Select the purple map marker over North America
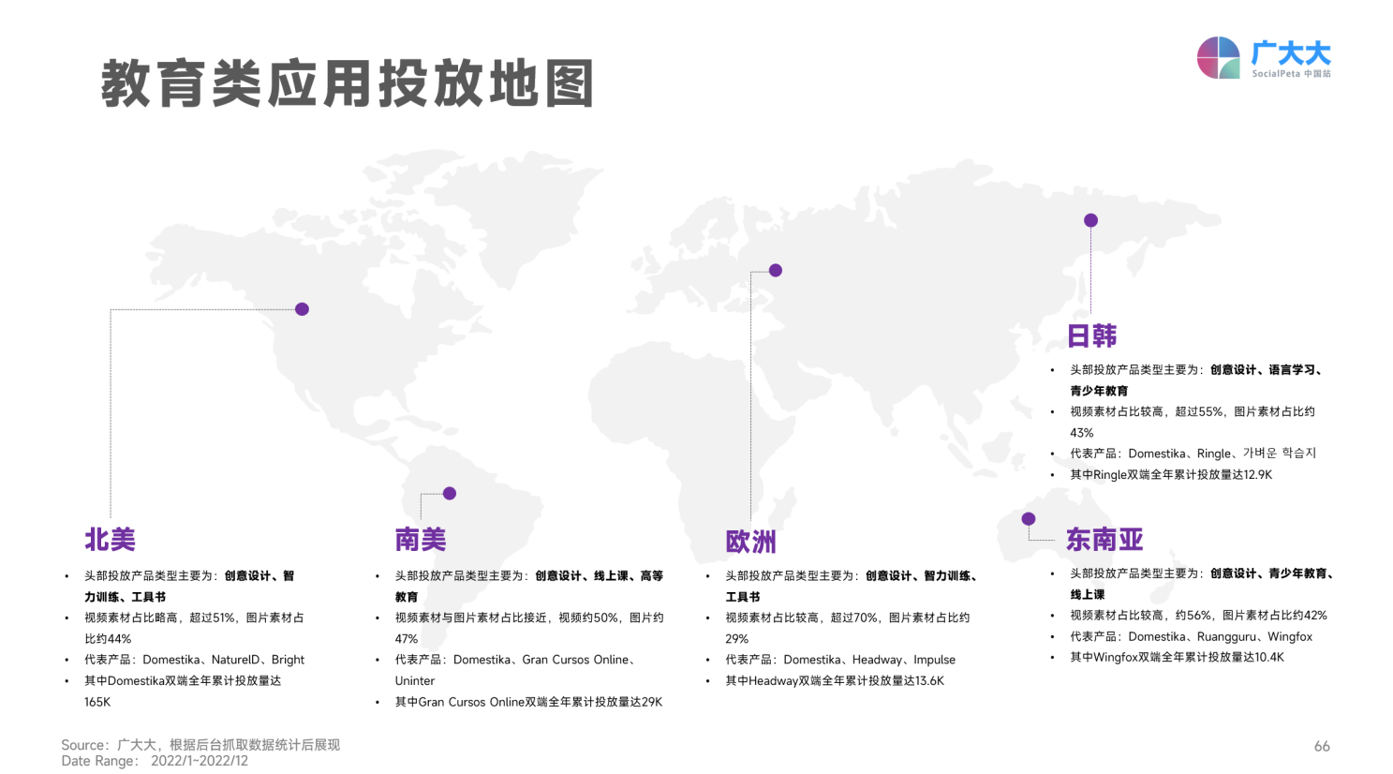The image size is (1393, 774). (302, 307)
